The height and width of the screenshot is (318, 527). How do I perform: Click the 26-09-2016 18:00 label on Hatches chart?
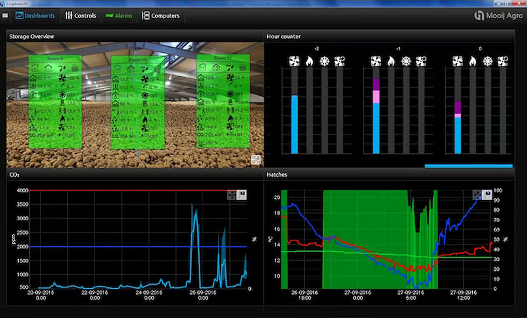pyautogui.click(x=304, y=295)
